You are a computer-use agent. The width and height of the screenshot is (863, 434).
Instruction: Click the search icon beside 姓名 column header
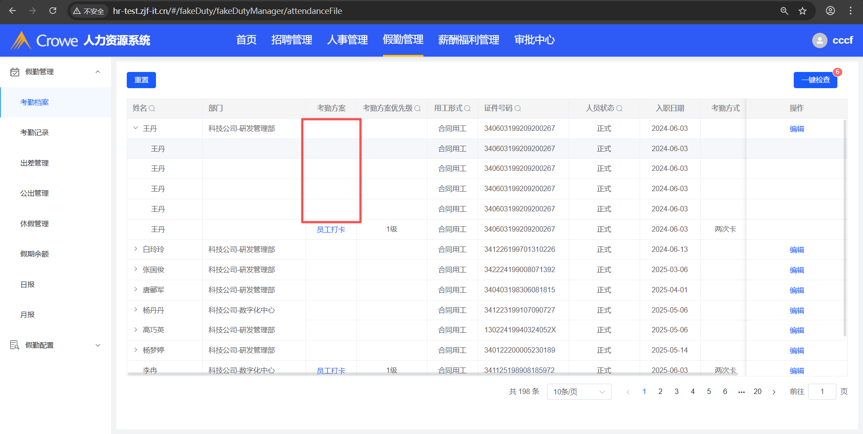152,108
